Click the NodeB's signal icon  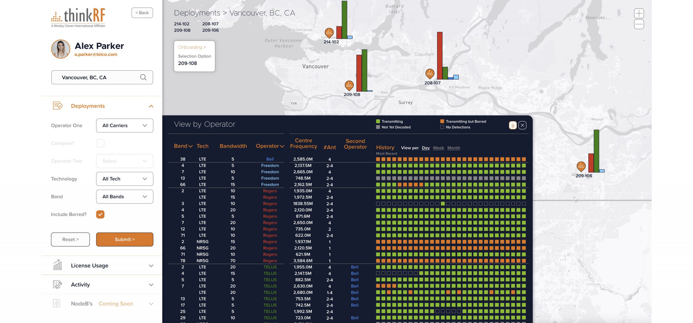[57, 303]
